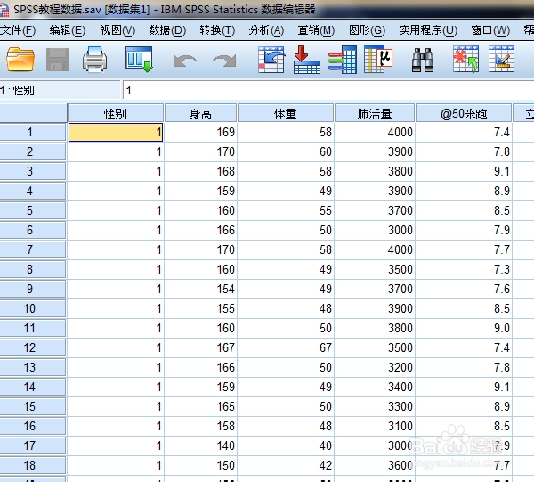The image size is (534, 482).
Task: Click 身高 cell 140 in row 17
Action: pos(200,445)
